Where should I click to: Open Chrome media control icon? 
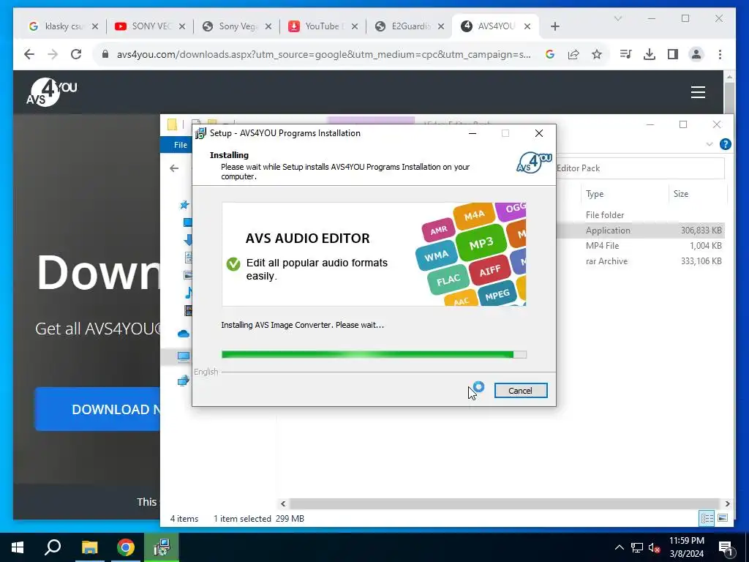(626, 54)
